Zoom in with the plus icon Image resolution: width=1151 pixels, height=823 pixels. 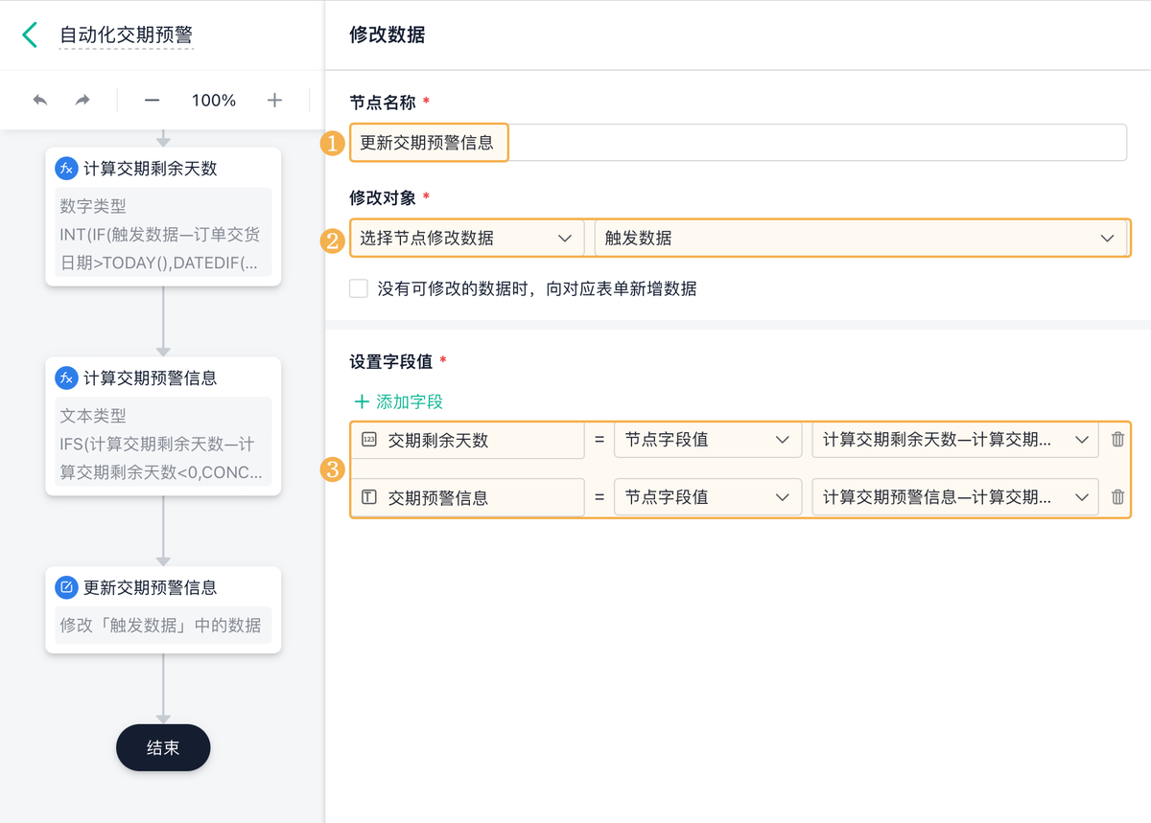[x=275, y=101]
